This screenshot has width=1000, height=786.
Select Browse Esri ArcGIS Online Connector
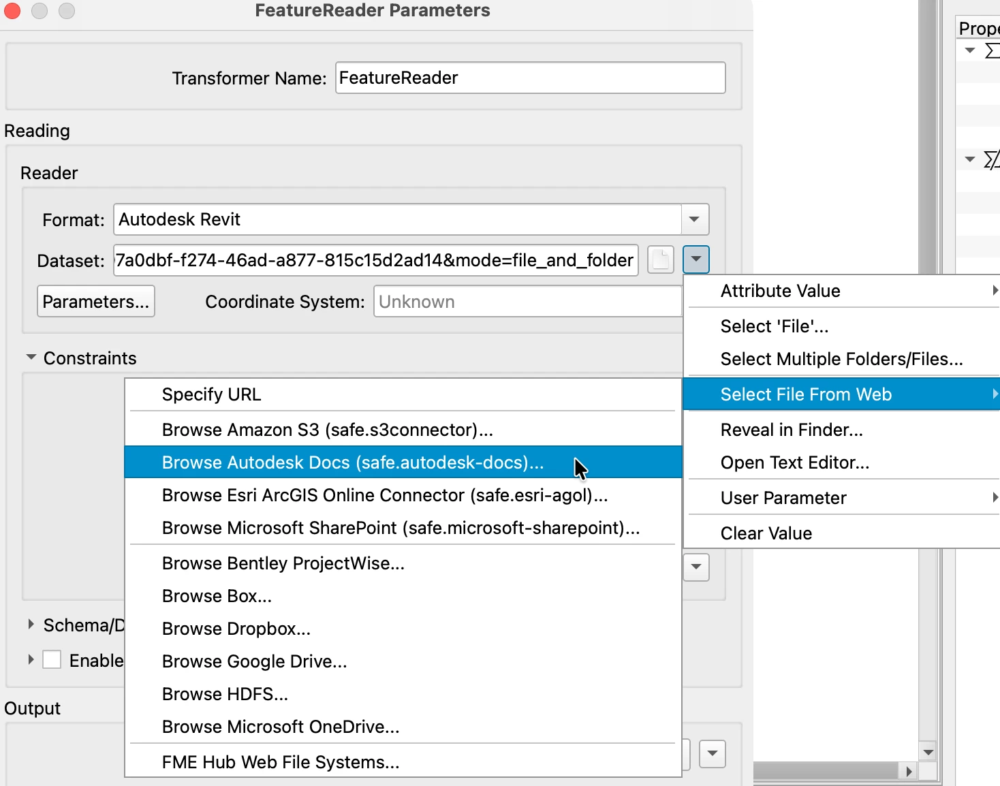click(x=403, y=495)
